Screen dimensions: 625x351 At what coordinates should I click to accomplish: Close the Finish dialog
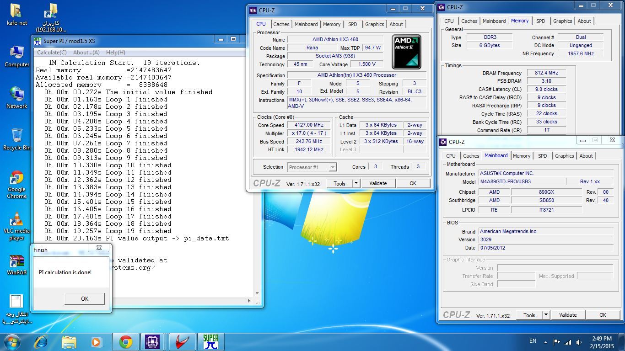pyautogui.click(x=99, y=248)
